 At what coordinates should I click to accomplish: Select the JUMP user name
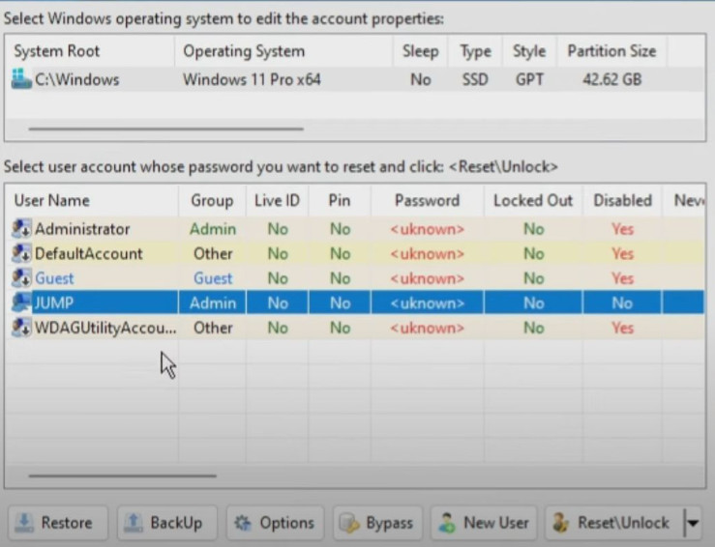click(54, 302)
